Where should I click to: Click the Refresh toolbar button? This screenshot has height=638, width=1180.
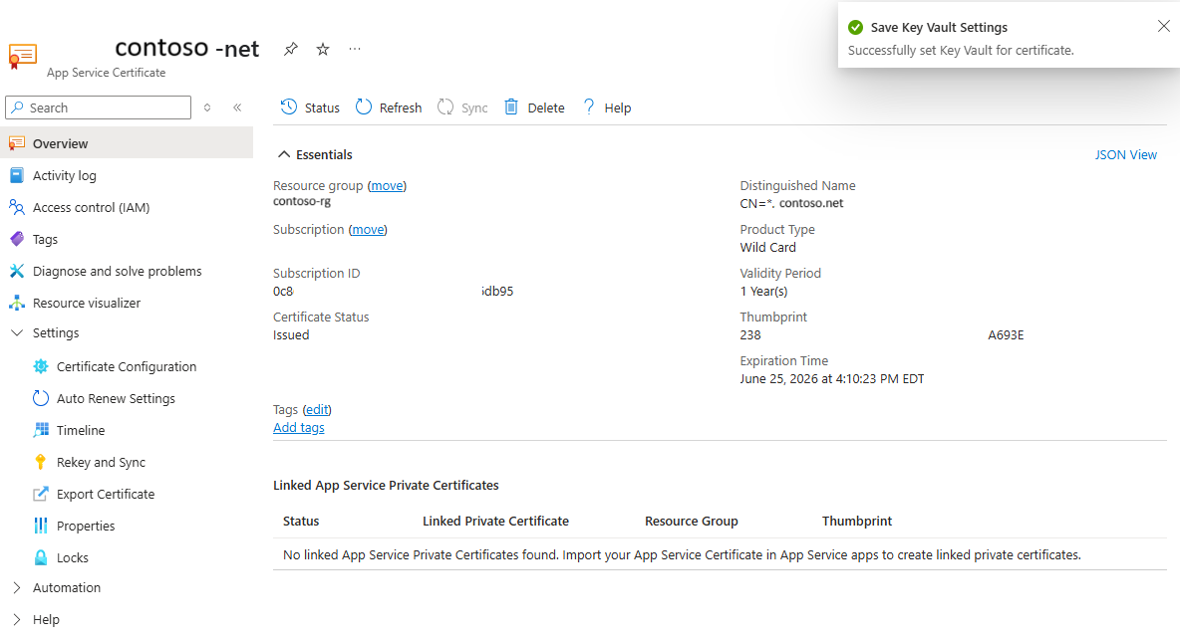[389, 107]
